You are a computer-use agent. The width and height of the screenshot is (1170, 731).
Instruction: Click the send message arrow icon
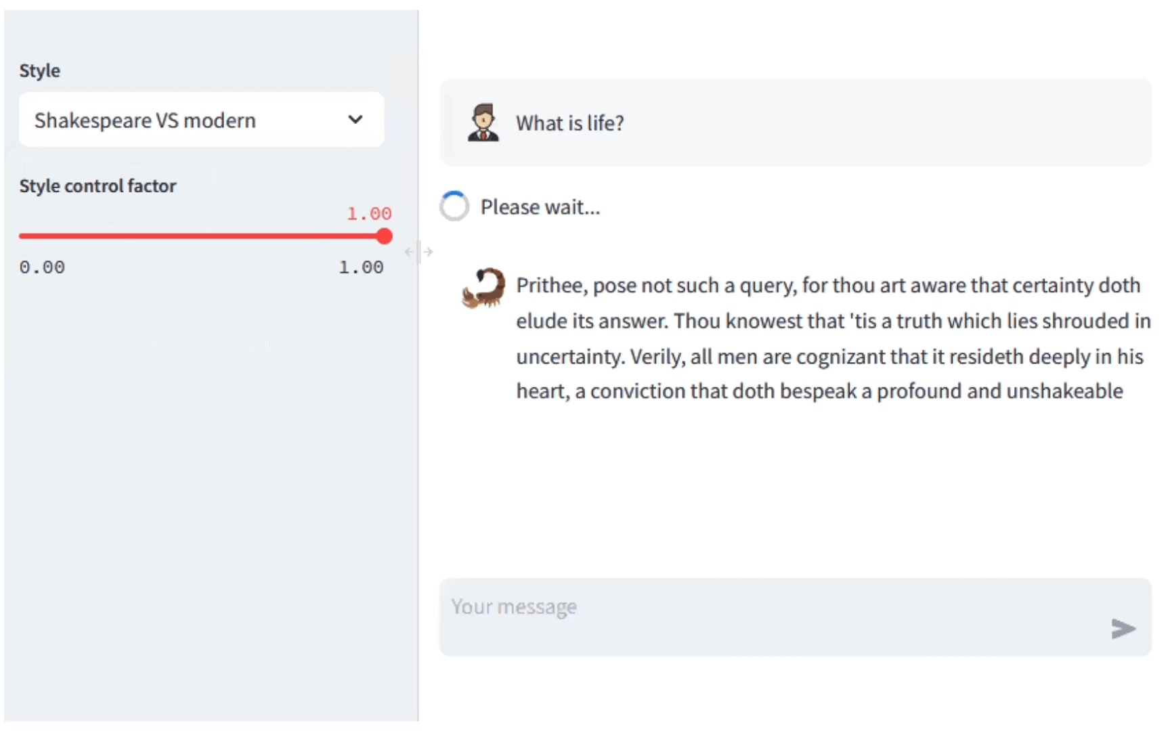[1123, 629]
